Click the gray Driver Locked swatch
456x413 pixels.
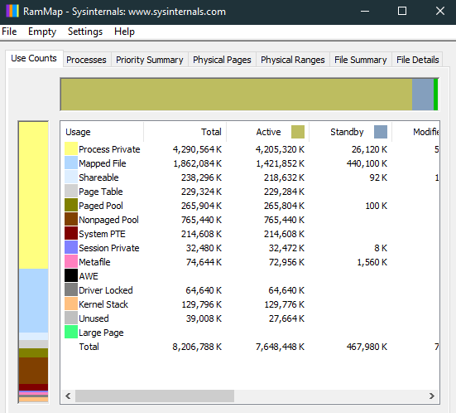71,289
